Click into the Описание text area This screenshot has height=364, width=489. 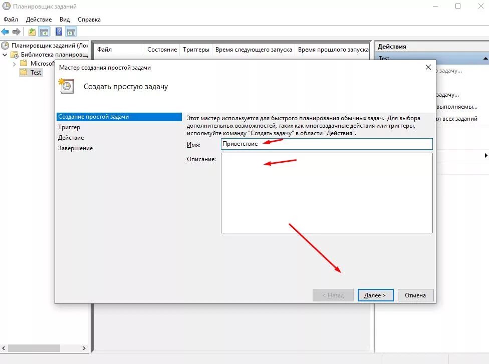(327, 193)
